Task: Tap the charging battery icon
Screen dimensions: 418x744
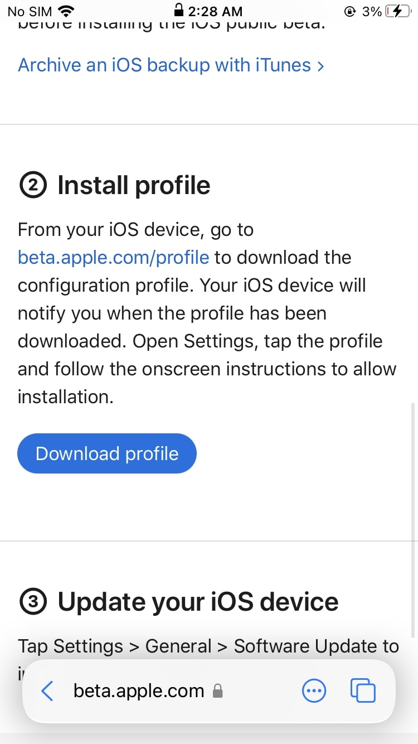Action: click(400, 11)
